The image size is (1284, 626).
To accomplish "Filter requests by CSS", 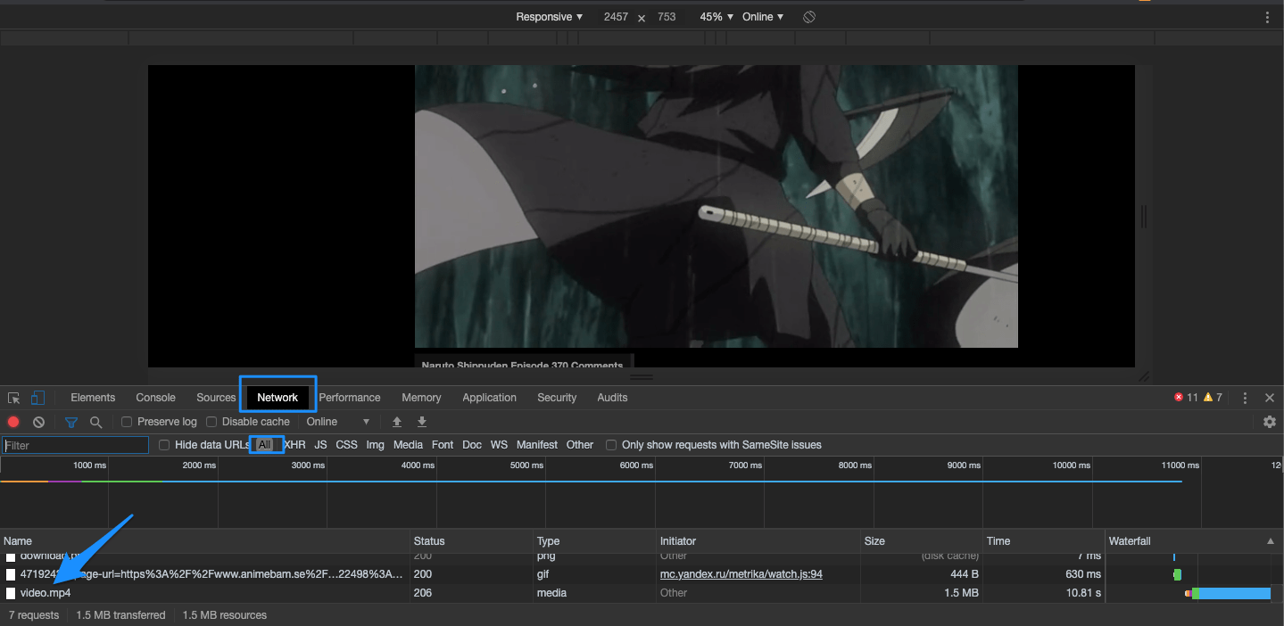I will [346, 445].
